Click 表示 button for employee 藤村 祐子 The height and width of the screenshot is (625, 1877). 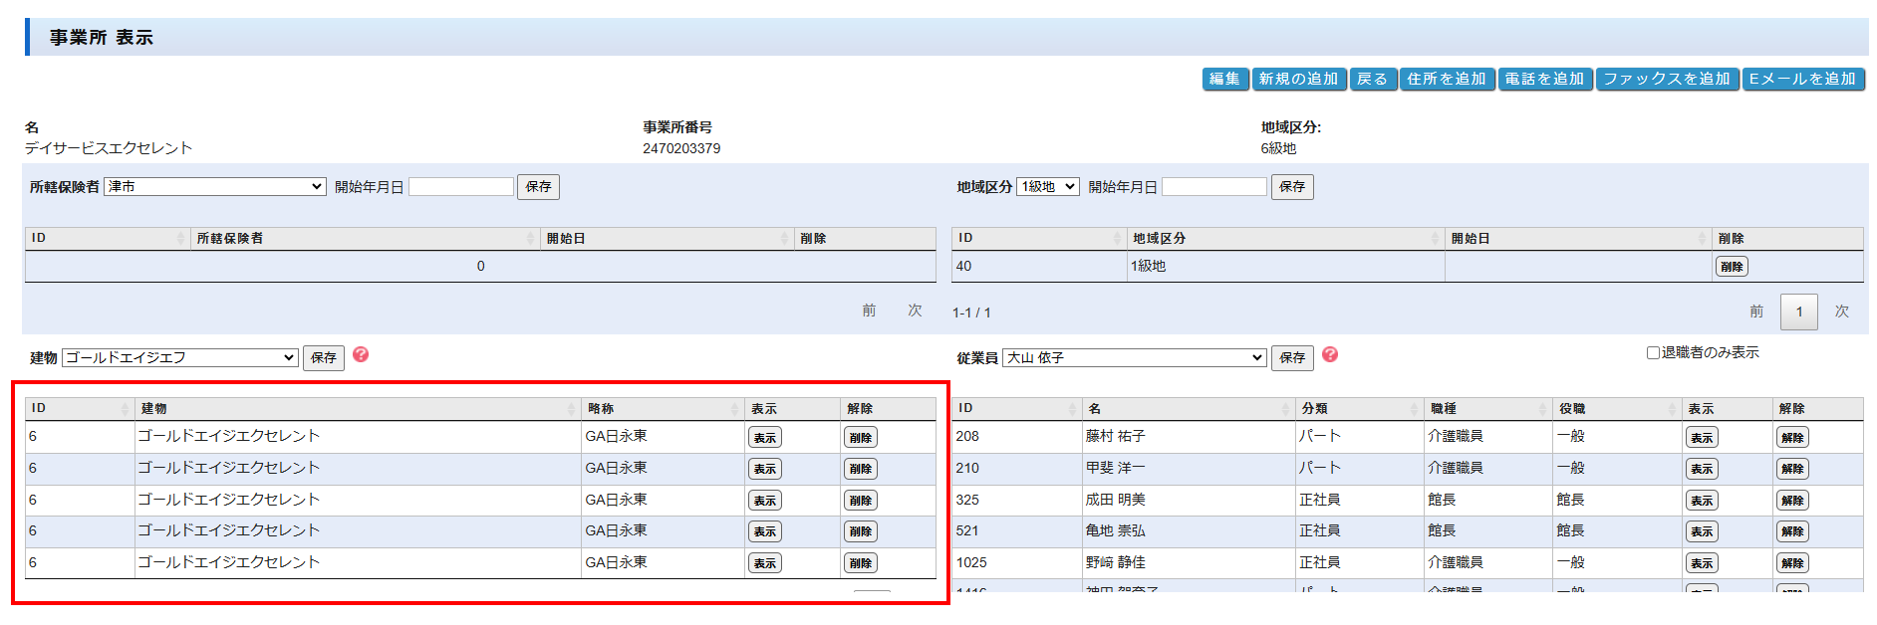click(1702, 438)
